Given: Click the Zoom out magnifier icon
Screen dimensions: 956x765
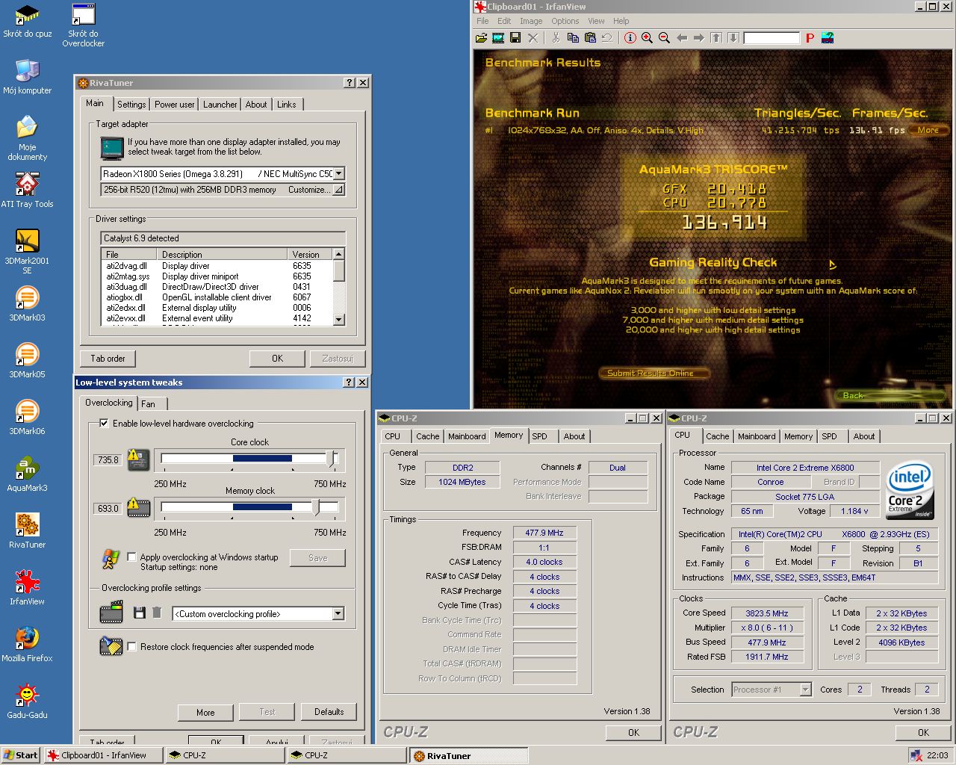Looking at the screenshot, I should (x=664, y=38).
